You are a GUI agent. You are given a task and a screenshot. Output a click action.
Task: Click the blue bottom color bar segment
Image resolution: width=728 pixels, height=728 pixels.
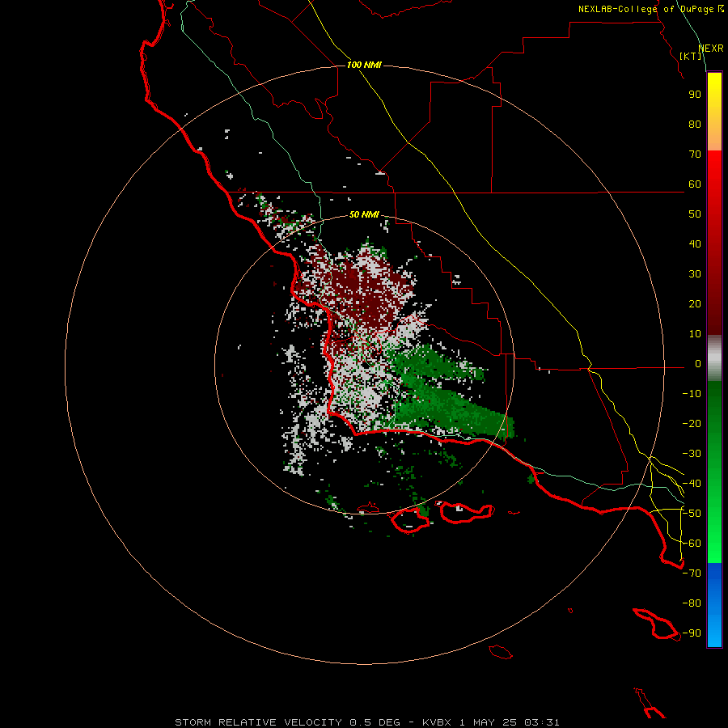pos(714,605)
